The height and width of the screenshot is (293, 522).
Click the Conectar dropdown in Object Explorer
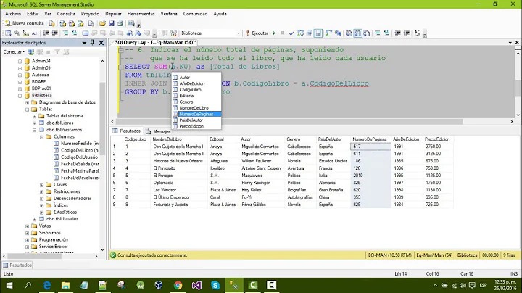pyautogui.click(x=14, y=52)
